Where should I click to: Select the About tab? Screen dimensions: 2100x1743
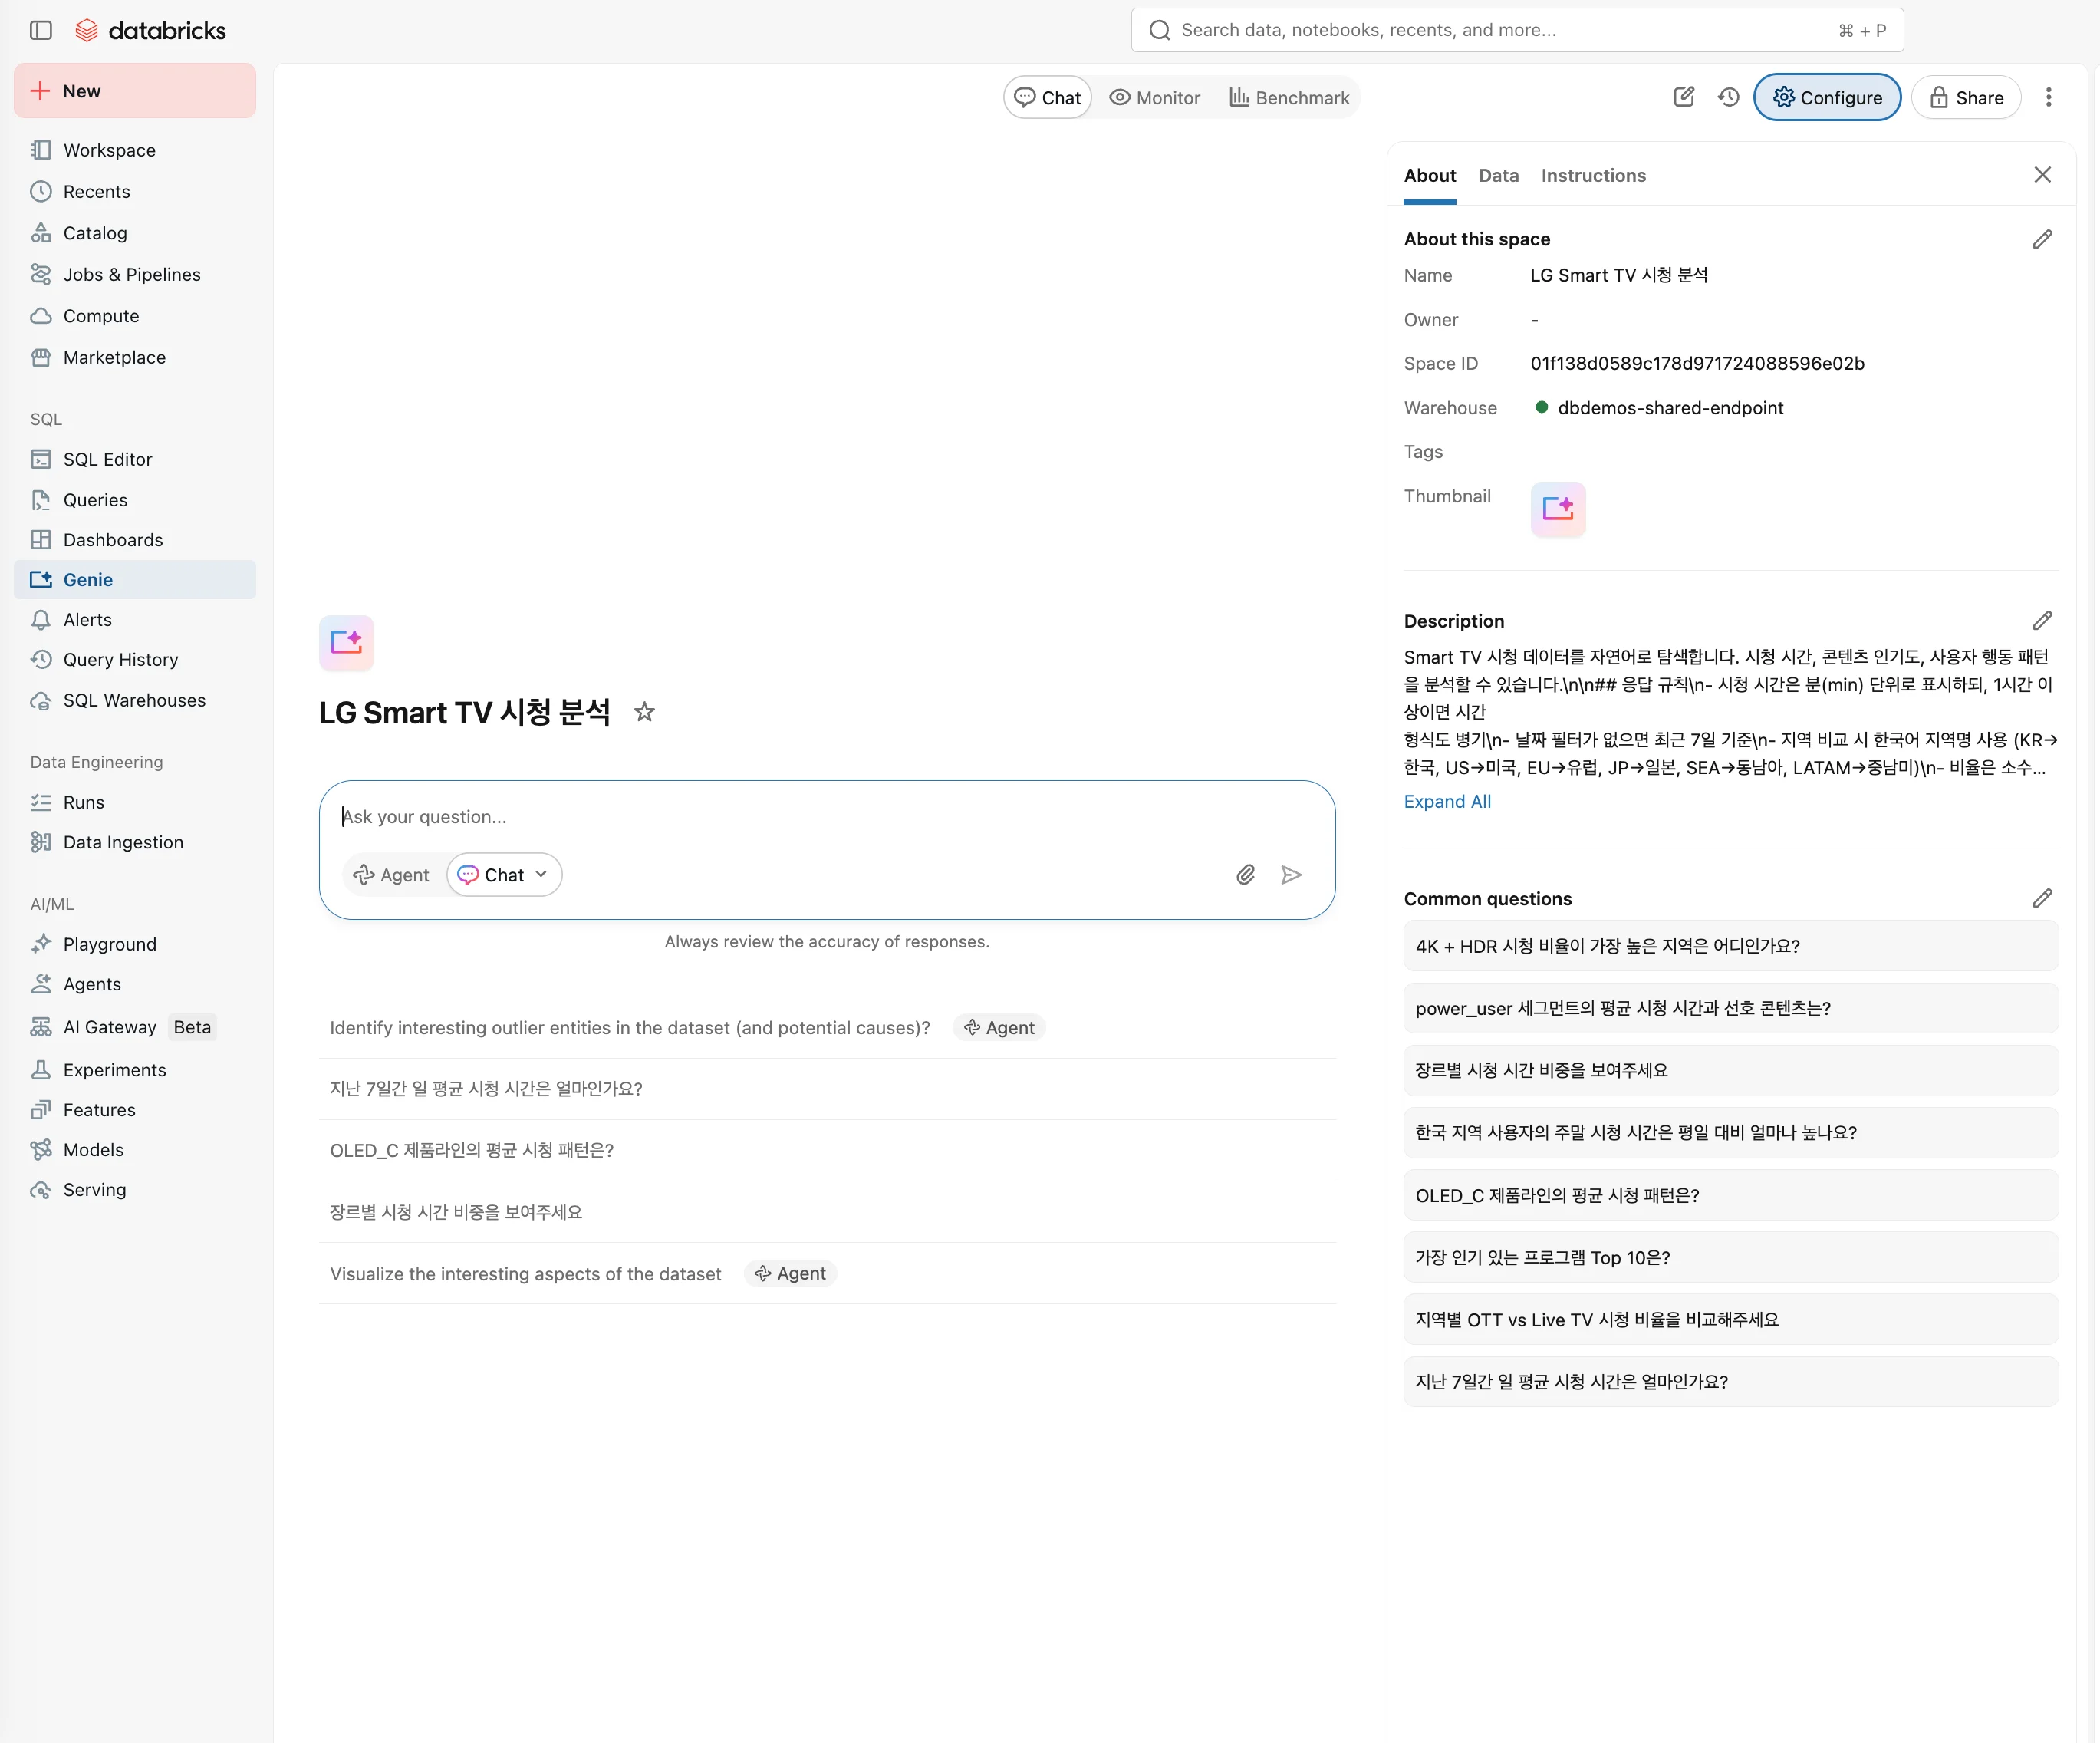click(1429, 176)
